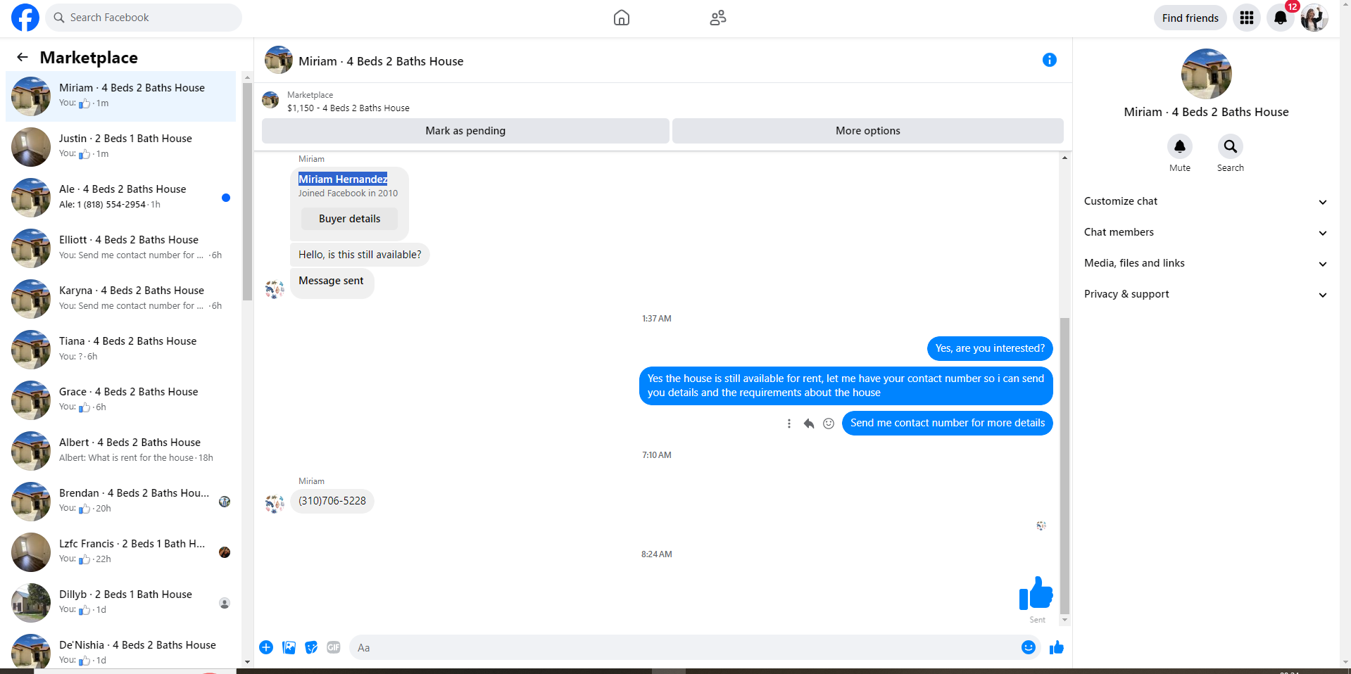React to 'Send me contact number' message
This screenshot has height=674, width=1351.
point(829,424)
